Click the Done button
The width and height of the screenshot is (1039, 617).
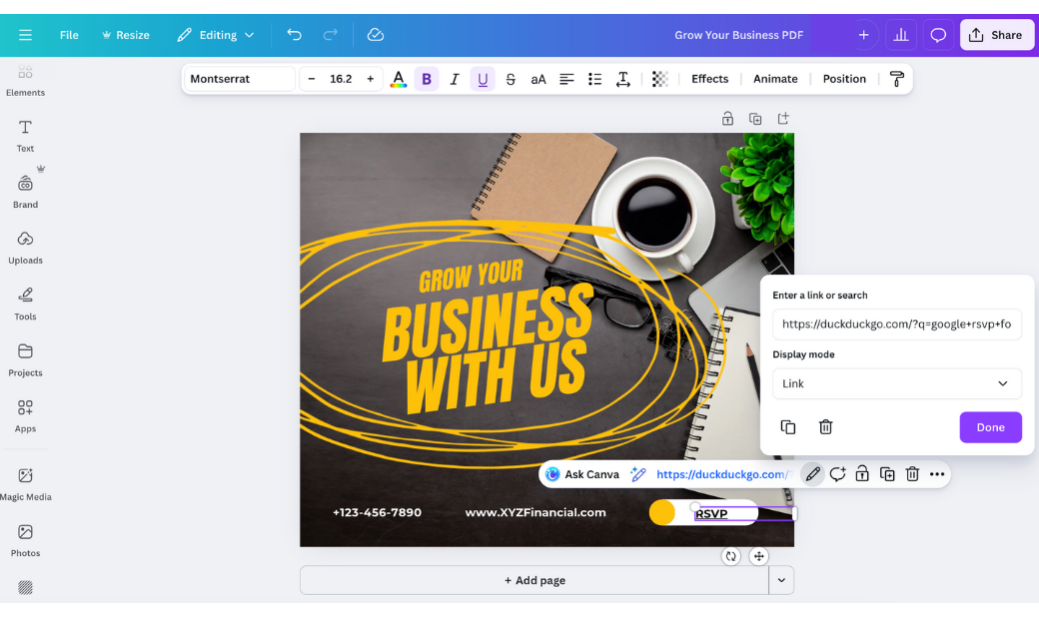(990, 426)
